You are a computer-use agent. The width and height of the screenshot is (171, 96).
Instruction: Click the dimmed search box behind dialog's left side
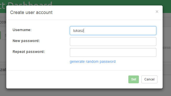pyautogui.click(x=4, y=35)
